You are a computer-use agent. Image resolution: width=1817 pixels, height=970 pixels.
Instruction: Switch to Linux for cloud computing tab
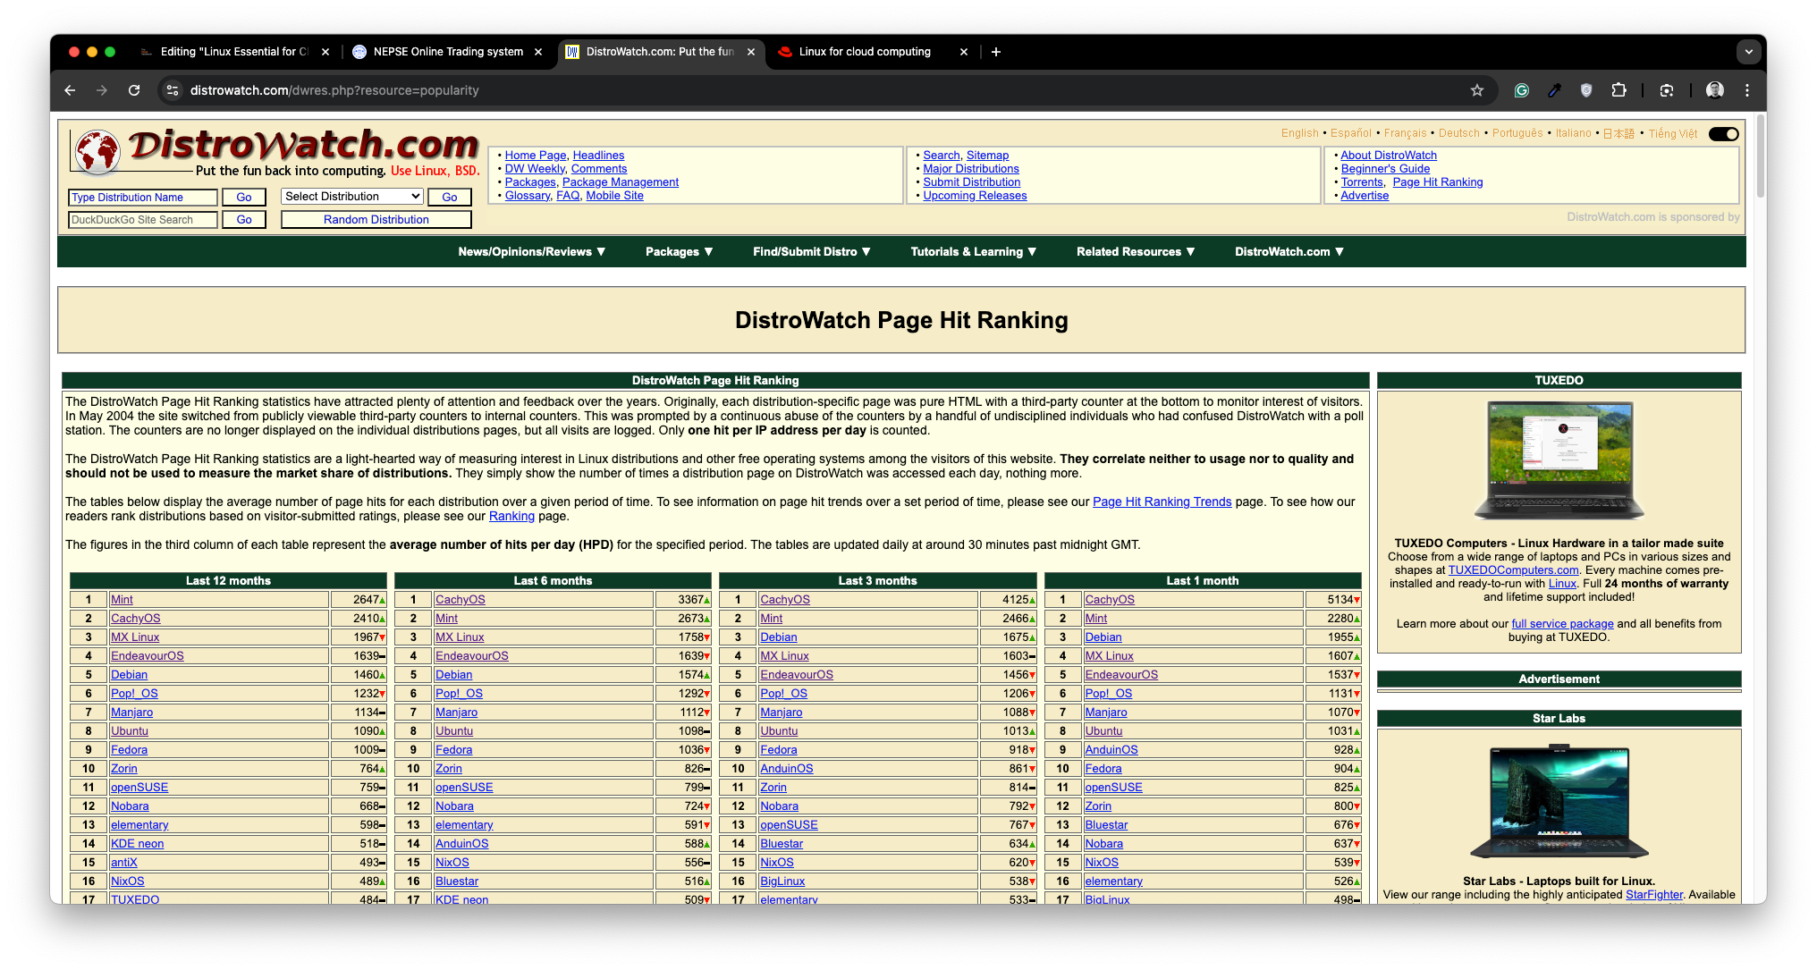tap(864, 52)
